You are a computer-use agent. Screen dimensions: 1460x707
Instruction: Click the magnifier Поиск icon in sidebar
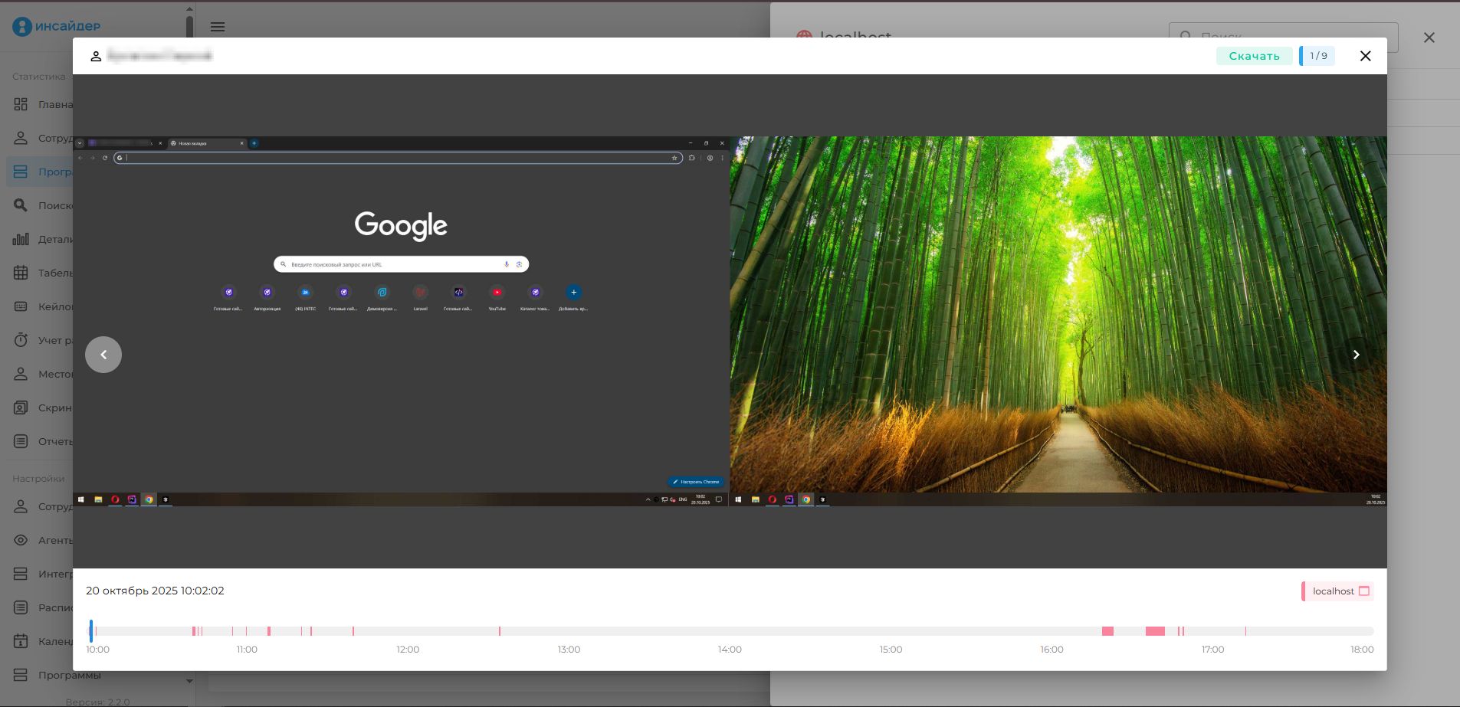21,205
